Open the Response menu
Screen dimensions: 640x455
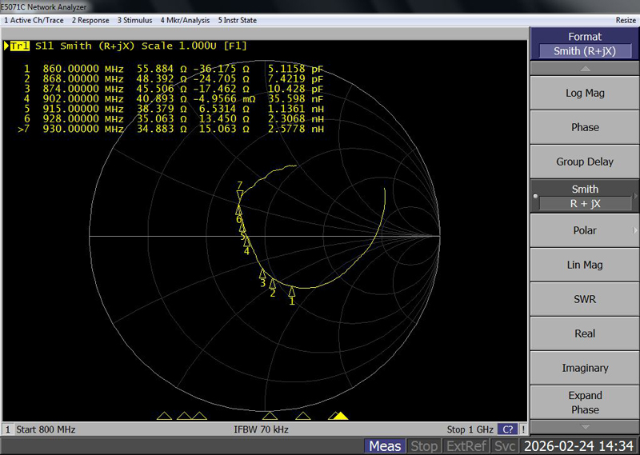[90, 20]
